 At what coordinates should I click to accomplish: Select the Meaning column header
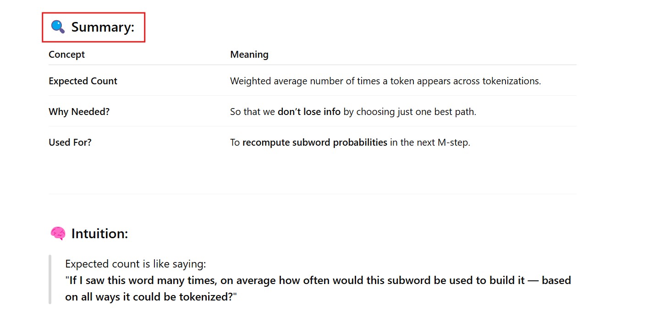(x=249, y=55)
